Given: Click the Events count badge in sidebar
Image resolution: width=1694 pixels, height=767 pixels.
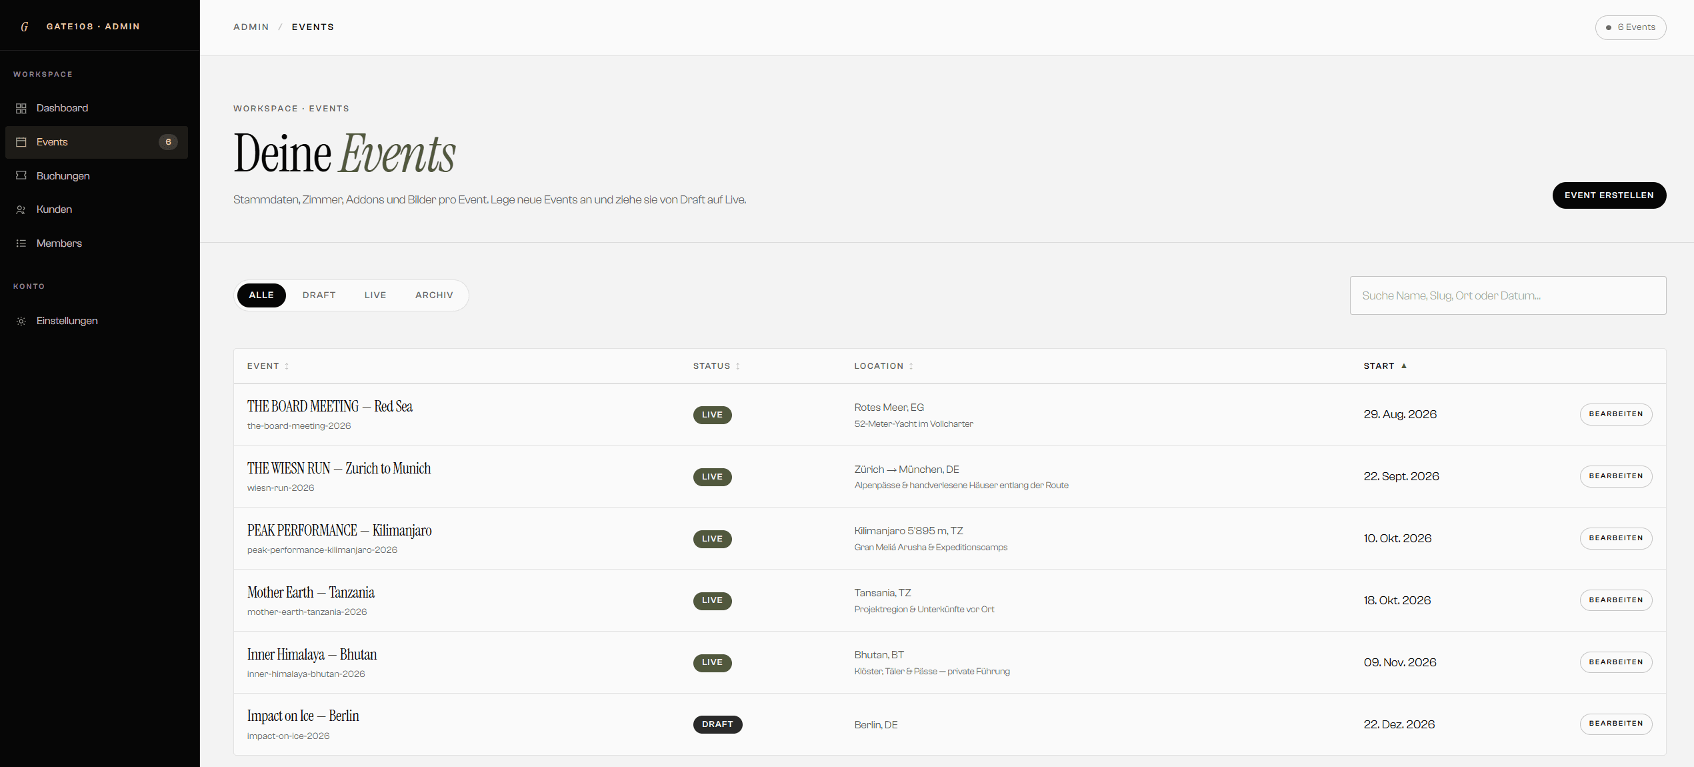Looking at the screenshot, I should pos(168,142).
